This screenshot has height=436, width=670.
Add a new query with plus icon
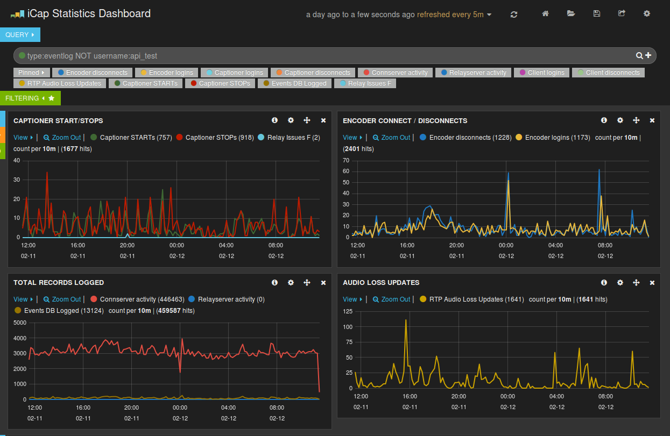pyautogui.click(x=648, y=55)
